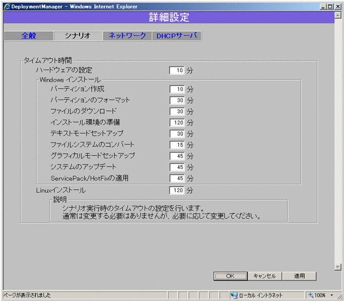Focus the ServicePack/HotFixの適用 timeout field
The width and height of the screenshot is (345, 302).
177,178
